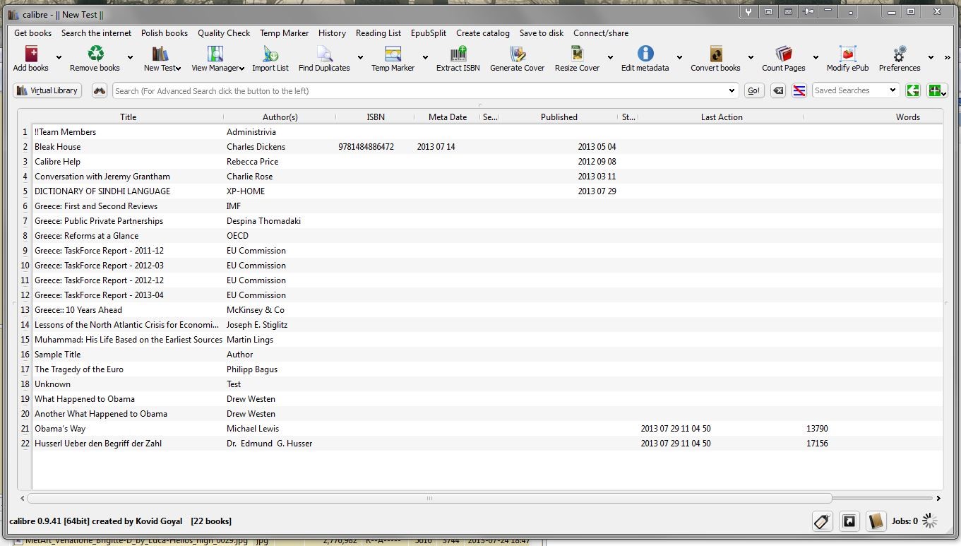Open advanced search with binoculars icon
Image resolution: width=961 pixels, height=546 pixels.
tap(100, 90)
